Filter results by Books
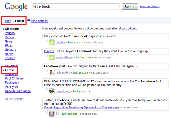171x118 pixels. pos(9,54)
